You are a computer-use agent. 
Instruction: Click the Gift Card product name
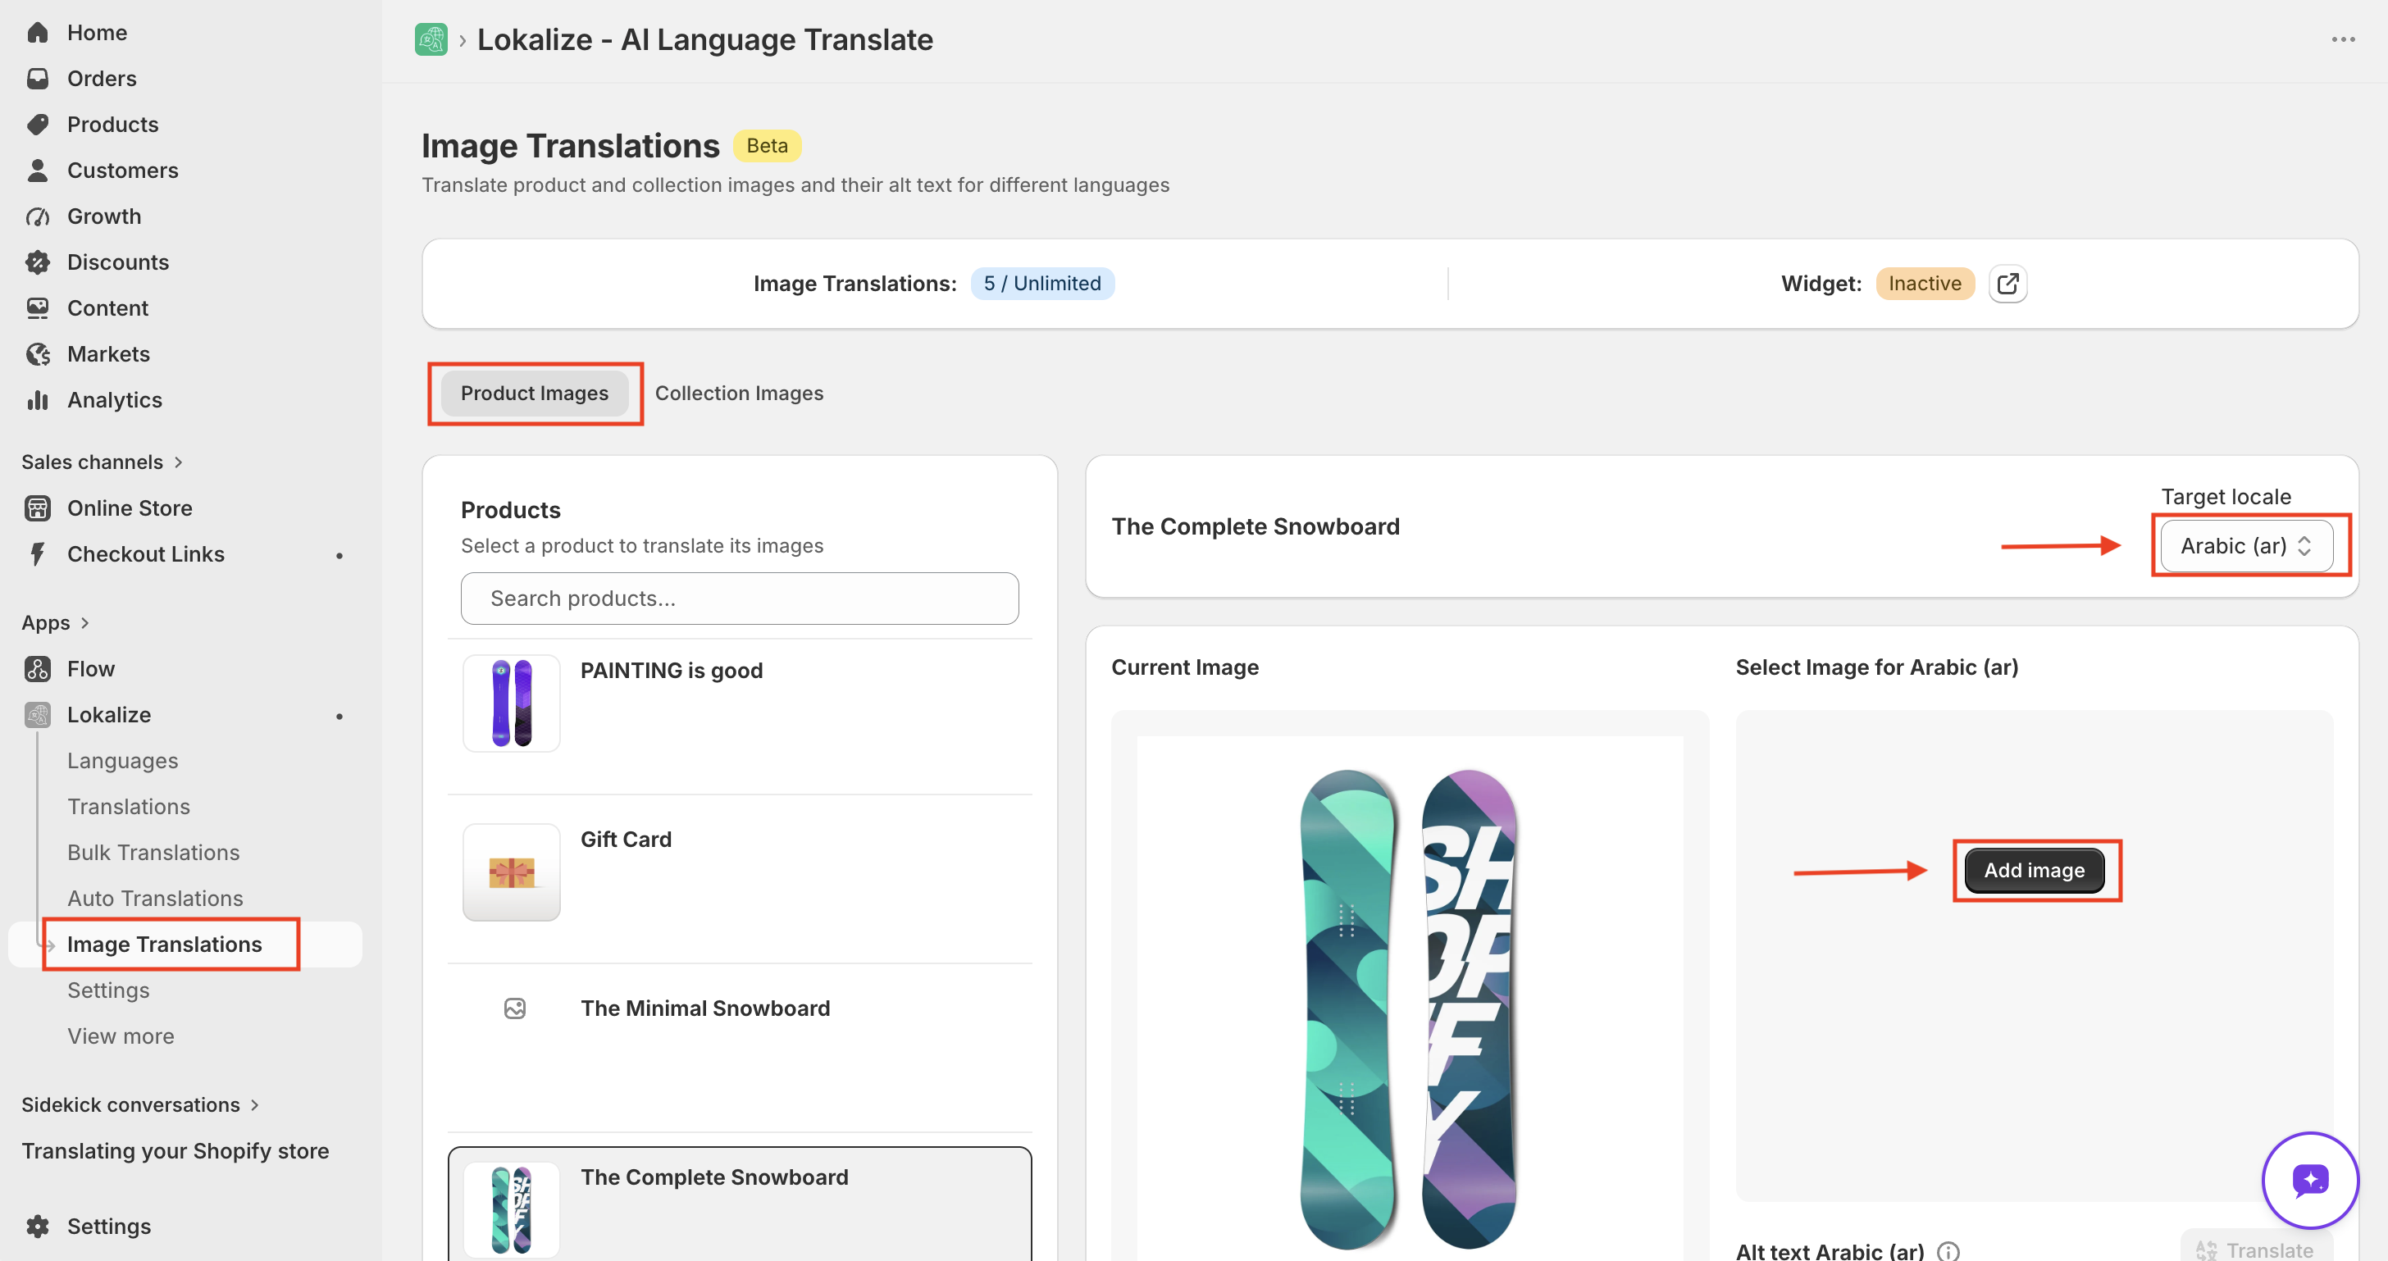tap(626, 840)
